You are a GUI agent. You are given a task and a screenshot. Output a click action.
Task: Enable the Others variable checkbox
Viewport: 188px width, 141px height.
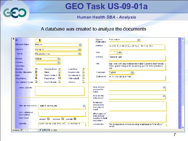pos(84,82)
